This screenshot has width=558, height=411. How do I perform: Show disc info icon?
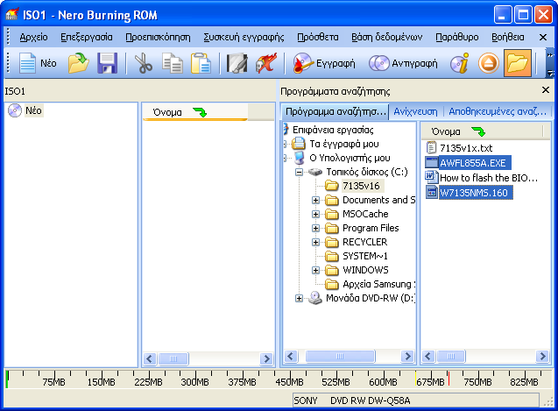point(459,63)
